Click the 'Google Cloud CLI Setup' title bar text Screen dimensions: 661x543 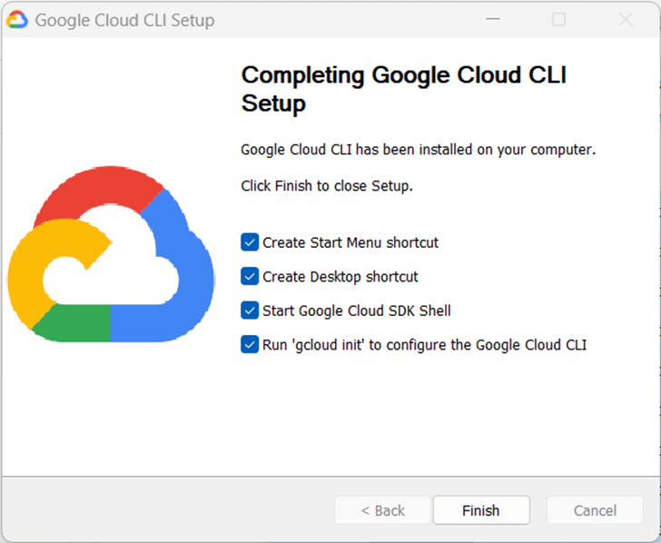click(x=125, y=20)
